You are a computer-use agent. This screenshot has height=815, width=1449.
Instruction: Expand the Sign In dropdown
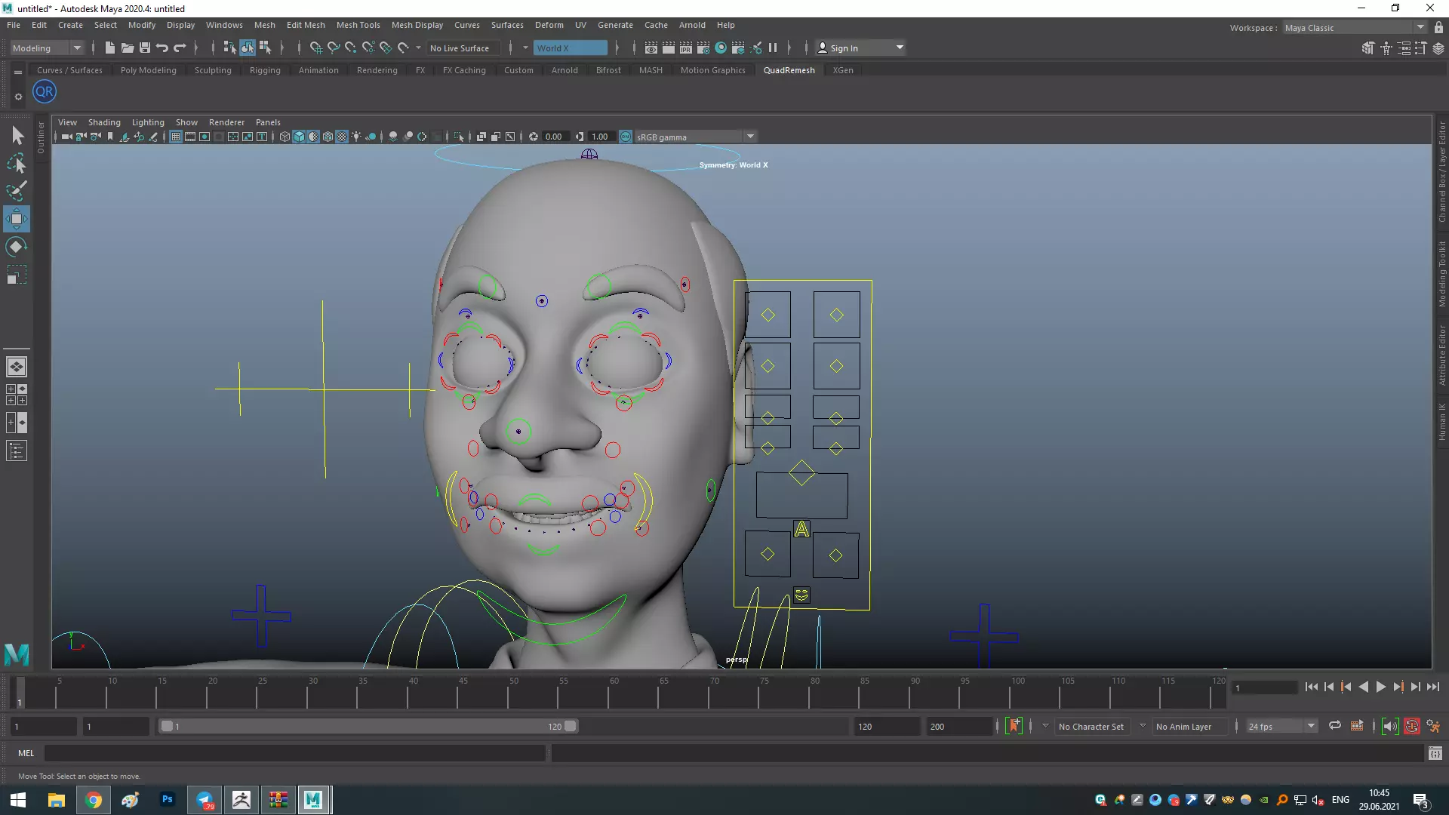click(900, 48)
